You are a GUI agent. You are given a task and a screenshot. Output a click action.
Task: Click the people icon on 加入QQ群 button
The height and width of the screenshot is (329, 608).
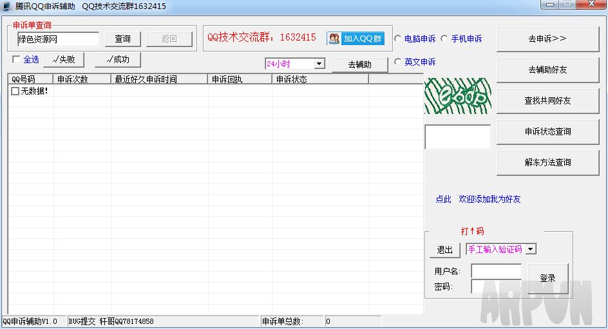[334, 39]
